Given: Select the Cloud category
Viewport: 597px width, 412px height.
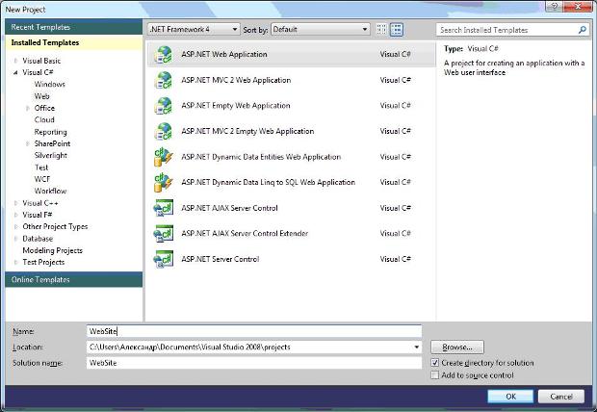Looking at the screenshot, I should click(44, 120).
